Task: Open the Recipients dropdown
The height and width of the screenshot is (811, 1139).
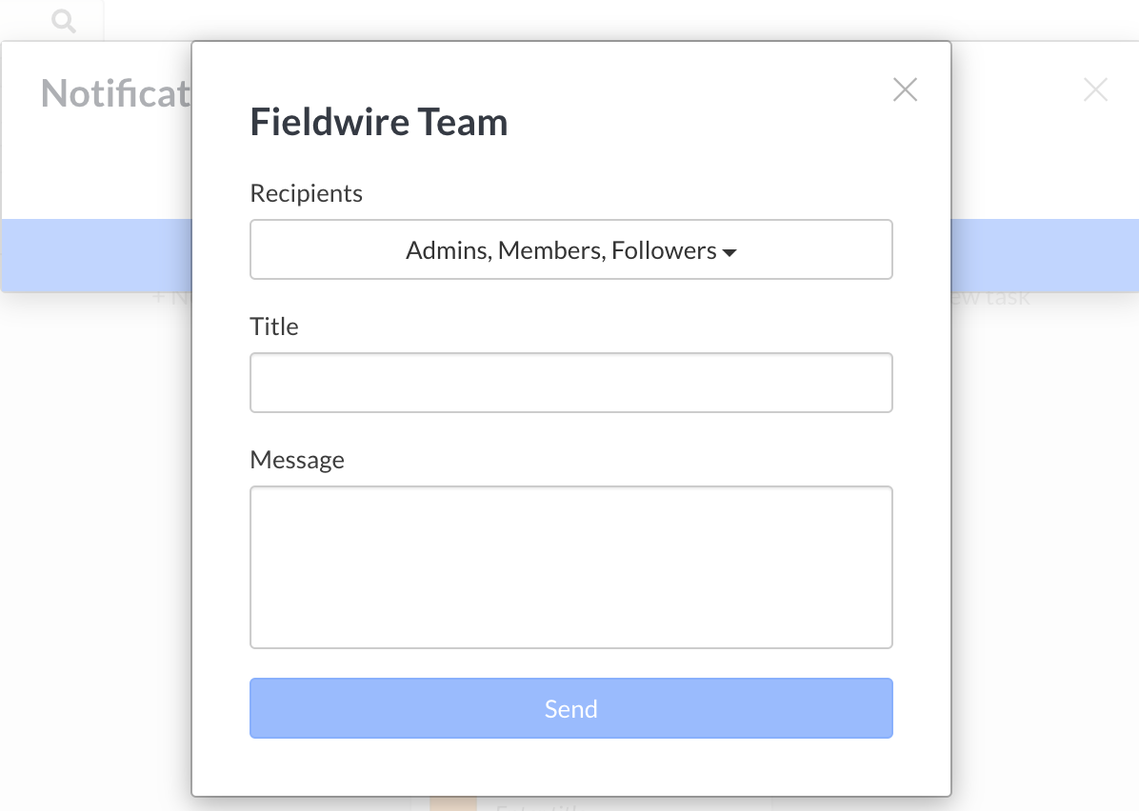Action: [570, 249]
